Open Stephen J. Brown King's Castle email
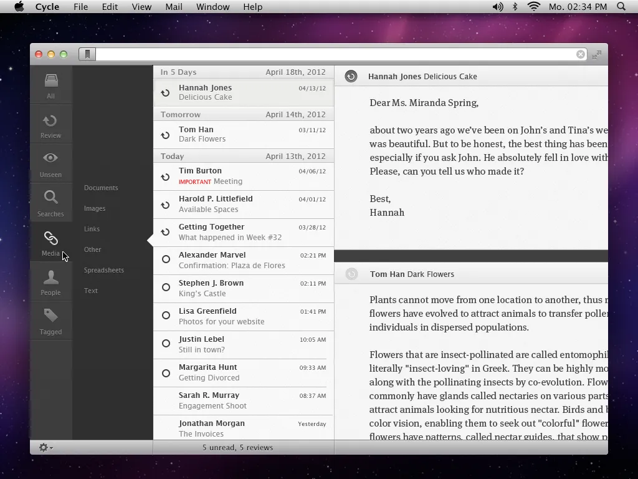This screenshot has width=638, height=479. click(x=244, y=289)
